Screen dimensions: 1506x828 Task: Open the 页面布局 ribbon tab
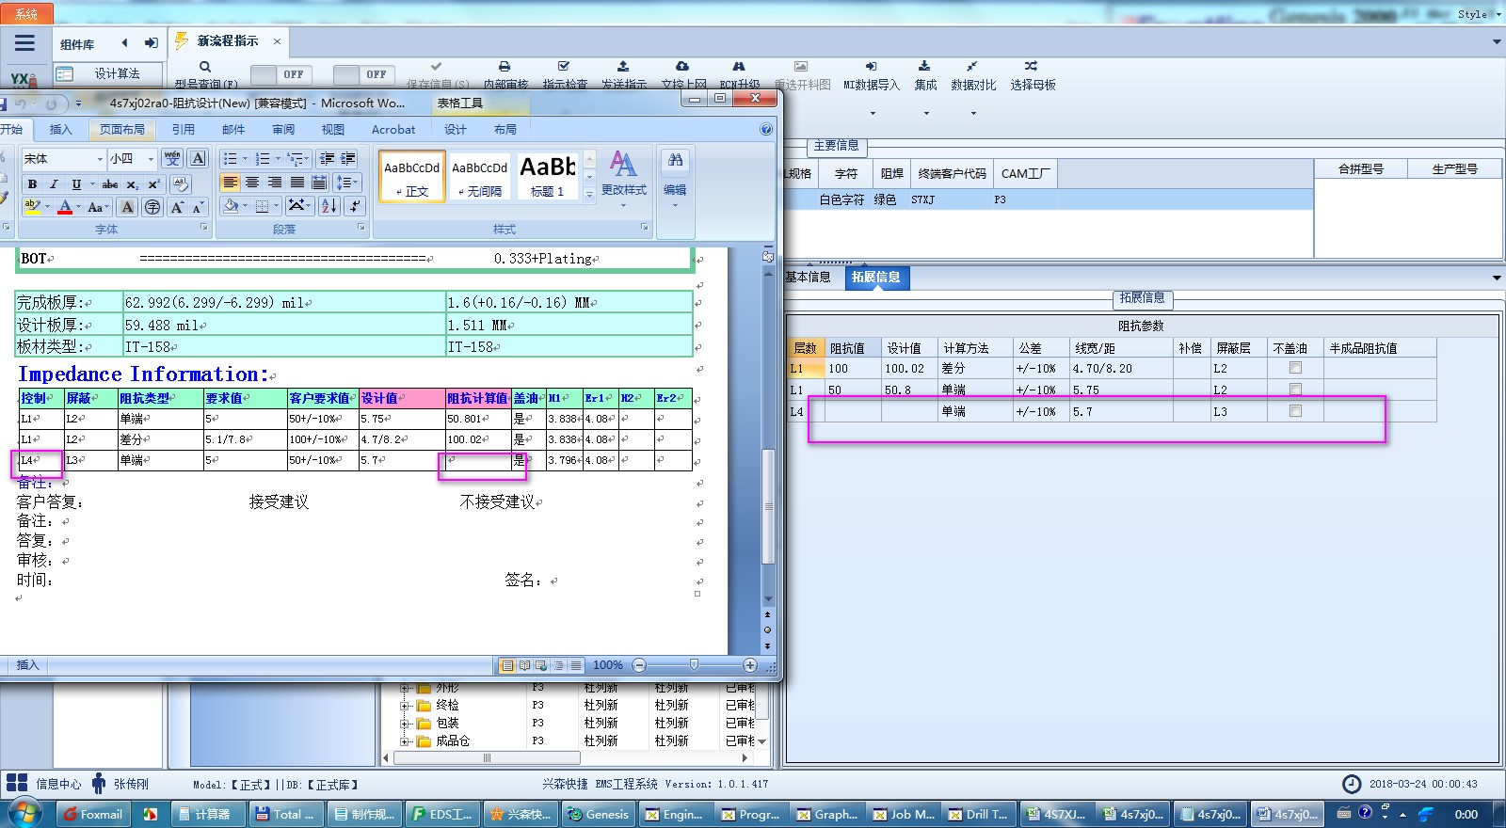(122, 129)
